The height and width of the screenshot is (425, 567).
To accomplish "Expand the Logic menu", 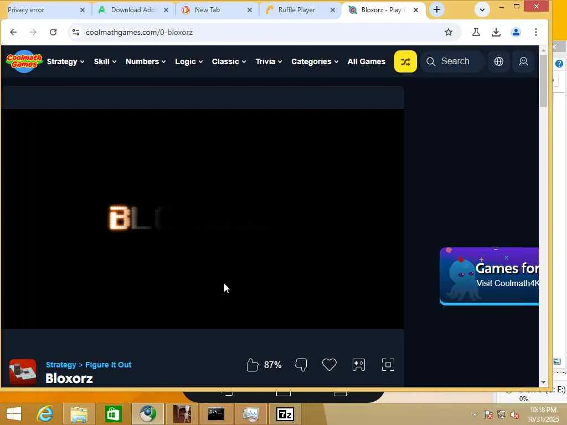I will click(x=189, y=61).
